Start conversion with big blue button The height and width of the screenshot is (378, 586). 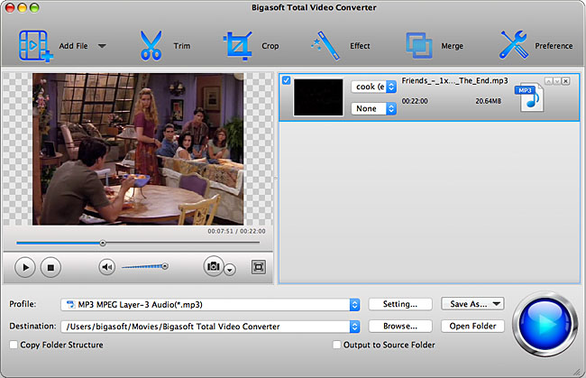pyautogui.click(x=545, y=324)
